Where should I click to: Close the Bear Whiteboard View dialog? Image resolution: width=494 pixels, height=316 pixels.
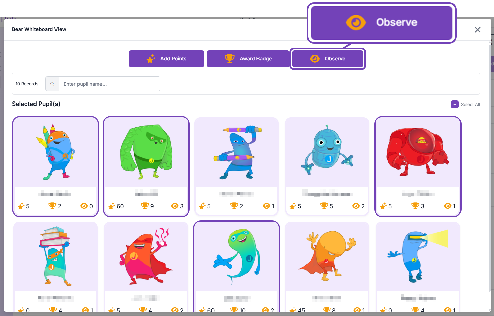tap(477, 30)
